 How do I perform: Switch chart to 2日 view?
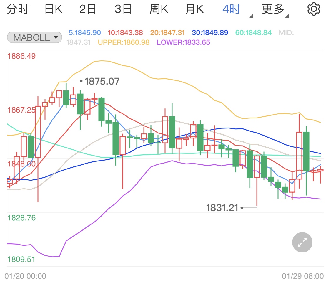(x=88, y=9)
